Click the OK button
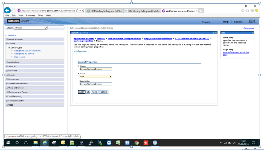264x150 pixels. coord(88,92)
